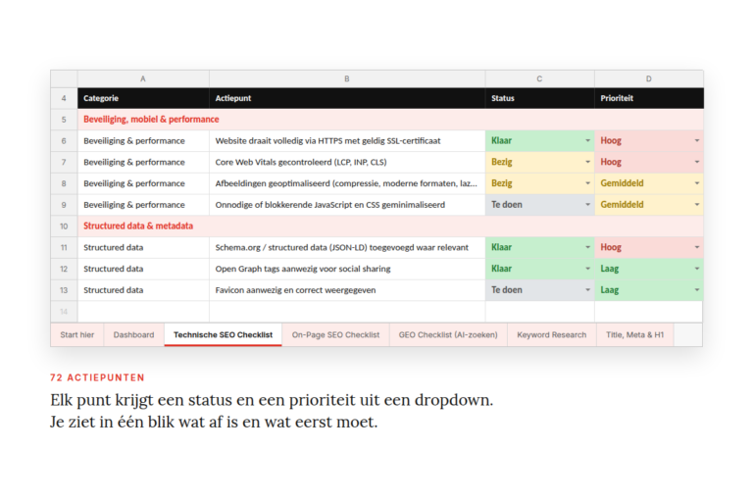Open Status dropdown for Favicon aanwezig row
This screenshot has width=753, height=502.
(587, 290)
